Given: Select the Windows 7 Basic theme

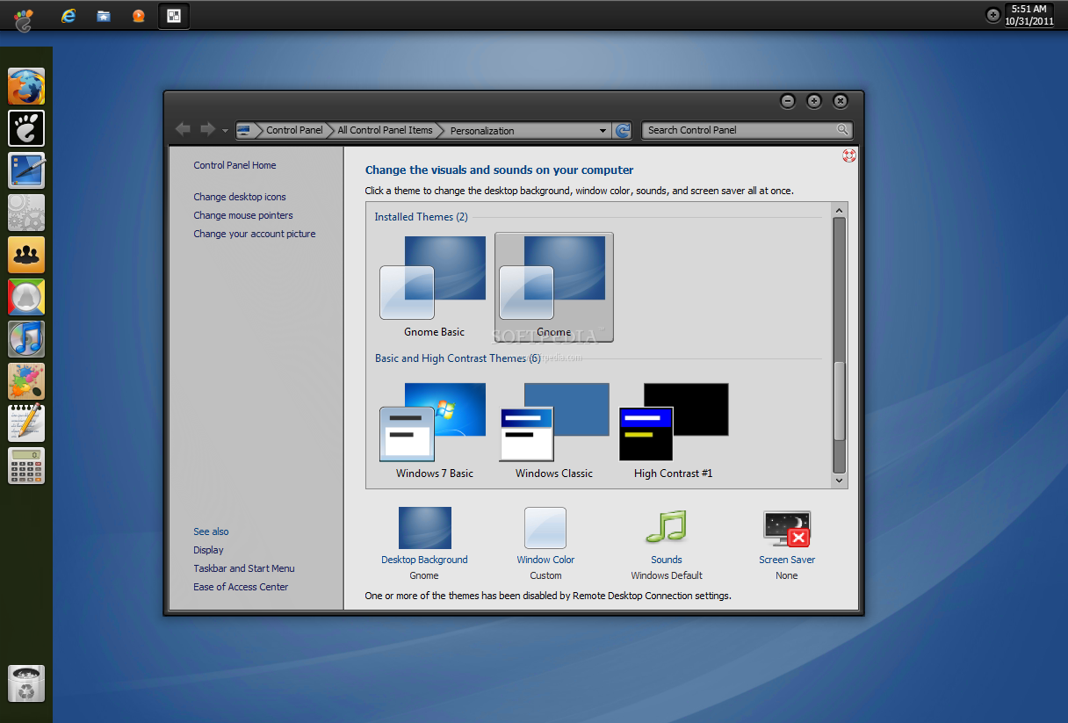Looking at the screenshot, I should pos(434,430).
